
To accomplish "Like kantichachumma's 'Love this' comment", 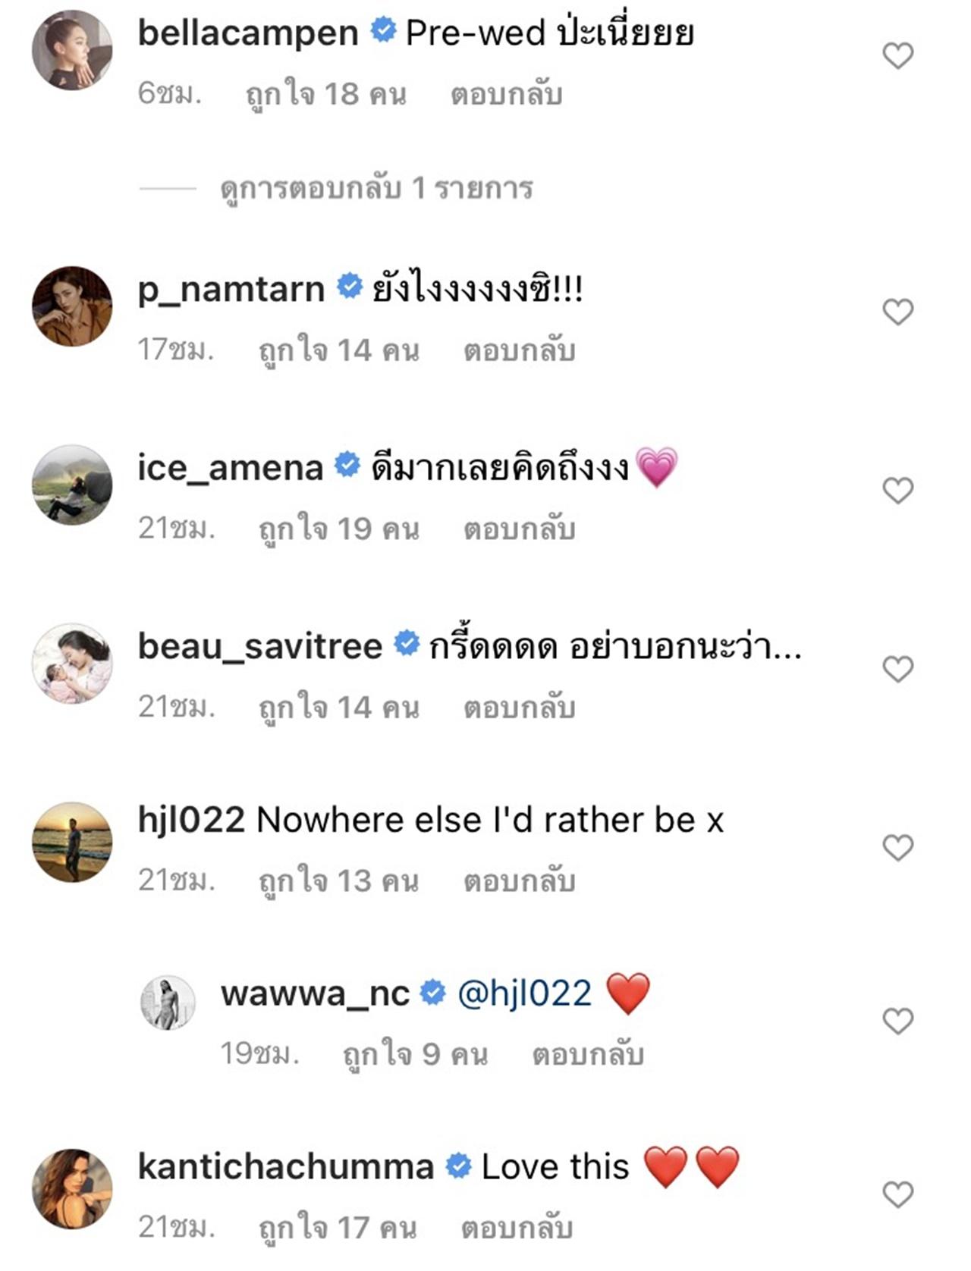I will 898,1194.
